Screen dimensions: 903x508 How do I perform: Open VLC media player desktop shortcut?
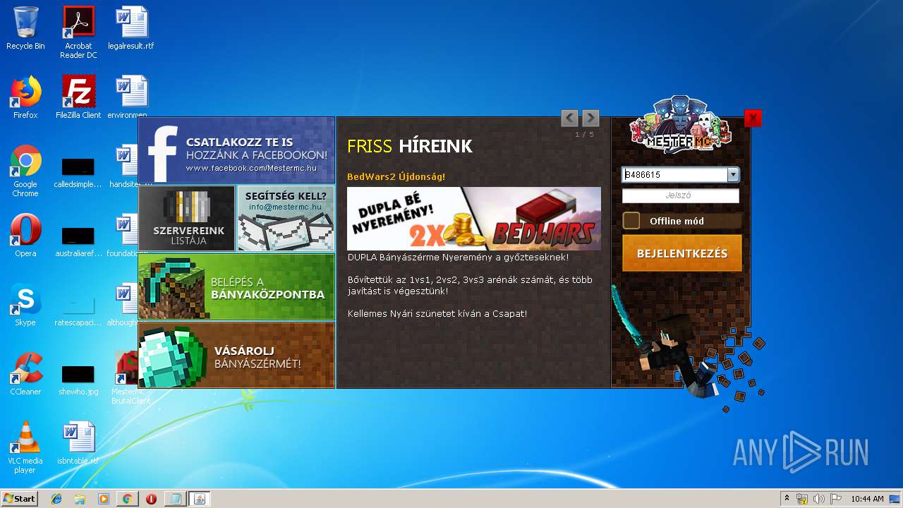(x=25, y=447)
